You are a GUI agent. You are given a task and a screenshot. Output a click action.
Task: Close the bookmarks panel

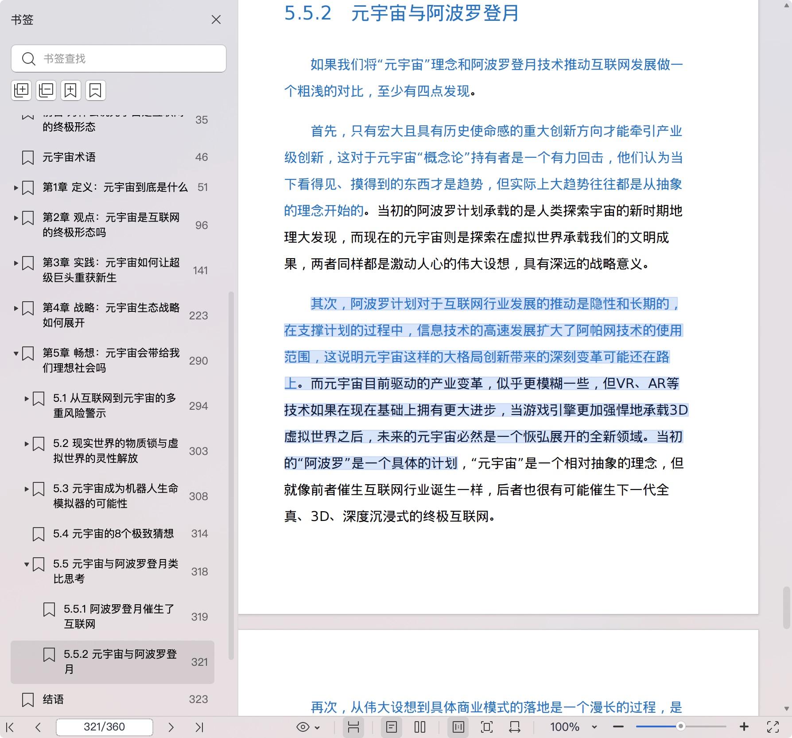pyautogui.click(x=216, y=20)
